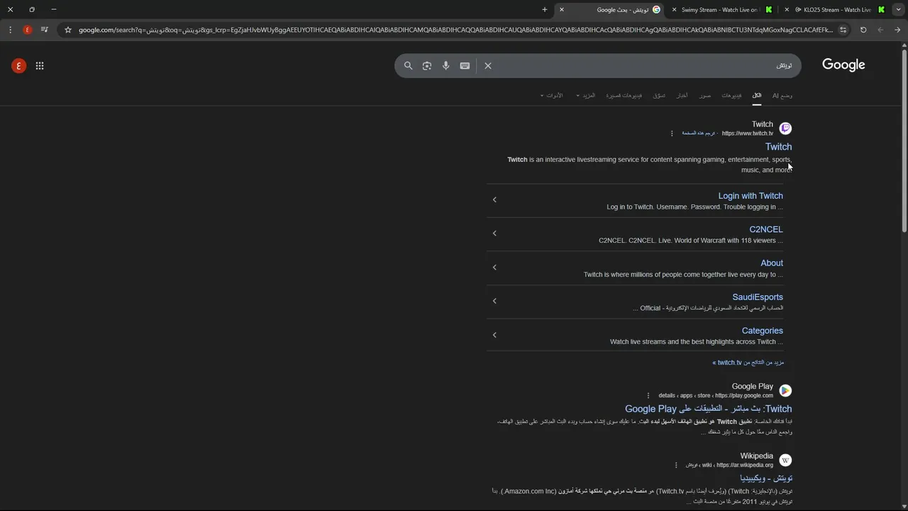This screenshot has width=908, height=511.
Task: Select the فيديوهات search tab
Action: [x=731, y=95]
